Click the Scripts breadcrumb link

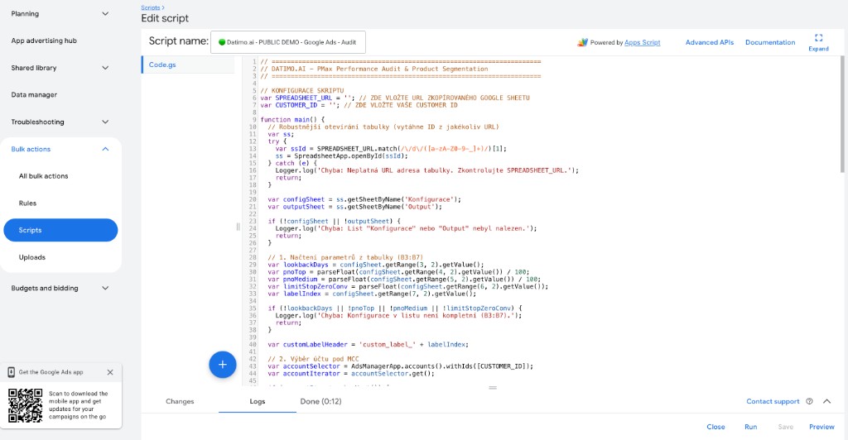[151, 7]
